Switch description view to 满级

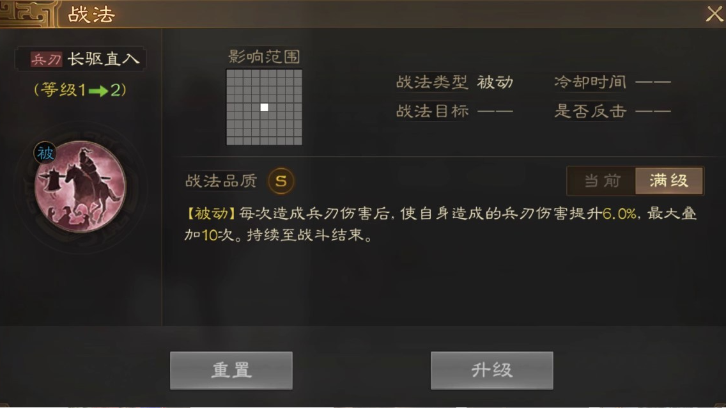pos(669,180)
